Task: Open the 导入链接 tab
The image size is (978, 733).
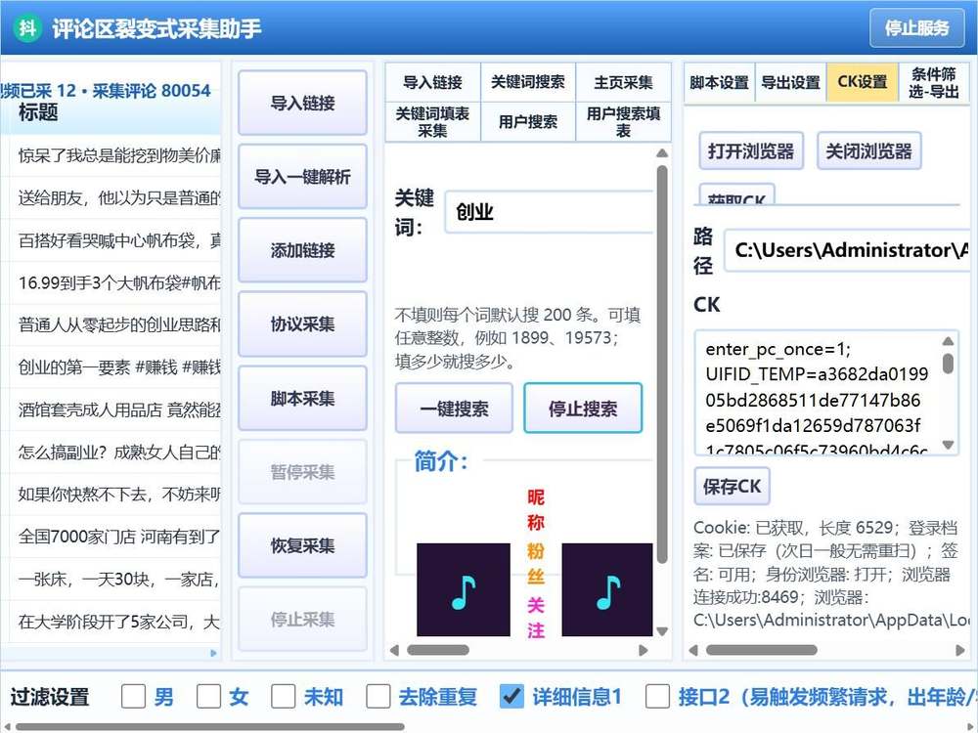Action: coord(433,82)
